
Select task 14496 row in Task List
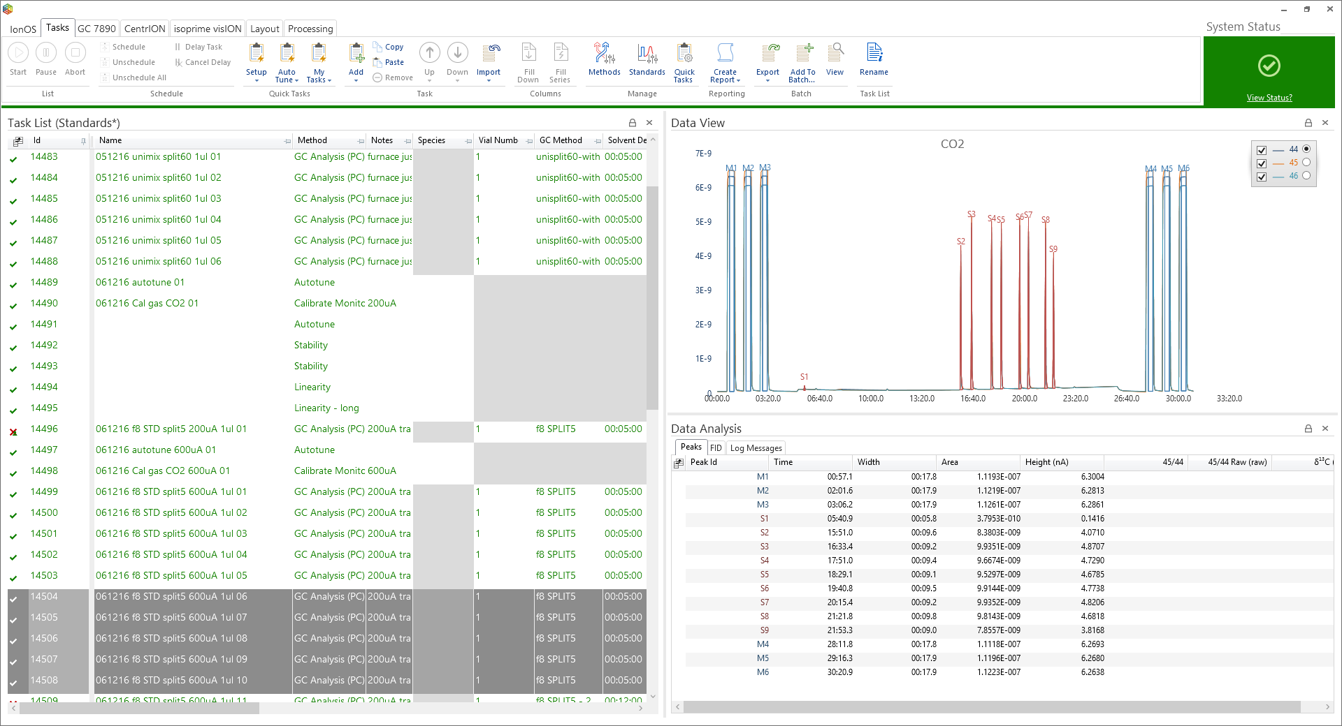click(171, 429)
